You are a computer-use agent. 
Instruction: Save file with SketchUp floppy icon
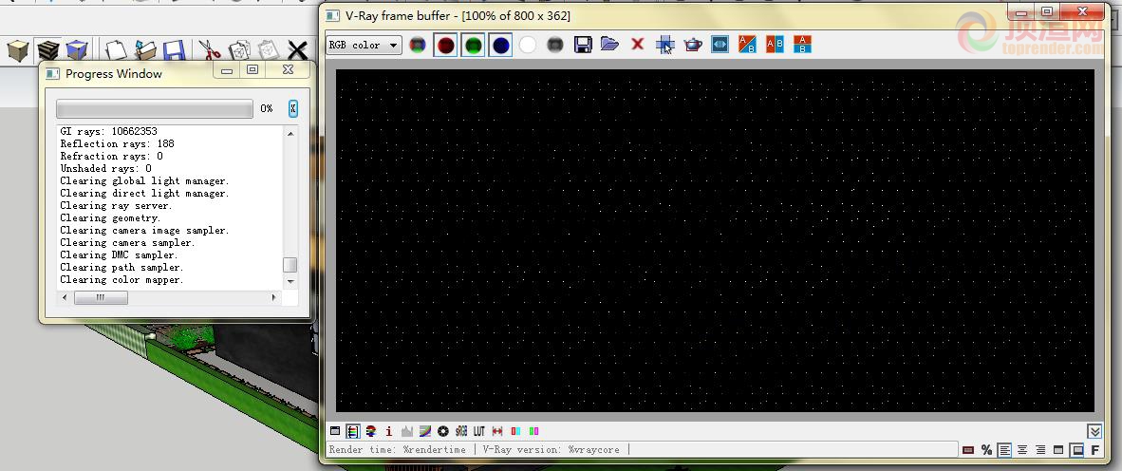[x=174, y=50]
